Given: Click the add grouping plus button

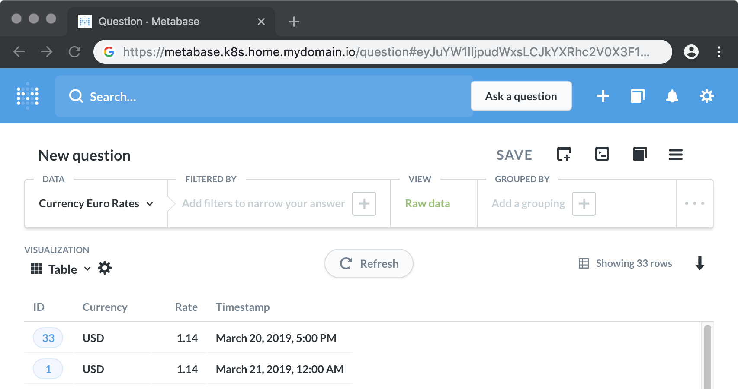Looking at the screenshot, I should pyautogui.click(x=584, y=203).
